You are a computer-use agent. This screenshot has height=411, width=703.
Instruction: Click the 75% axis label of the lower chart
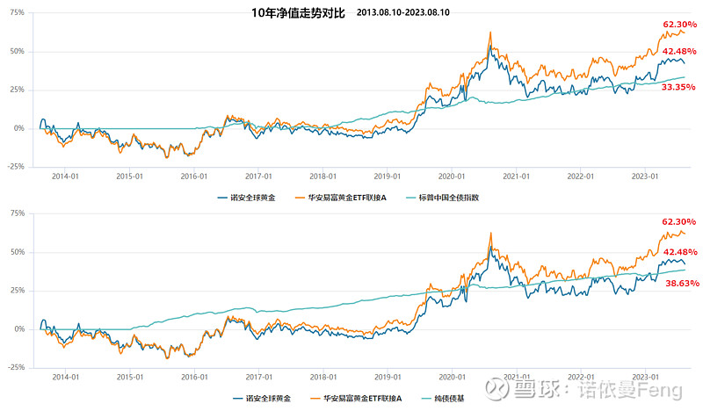pos(17,213)
